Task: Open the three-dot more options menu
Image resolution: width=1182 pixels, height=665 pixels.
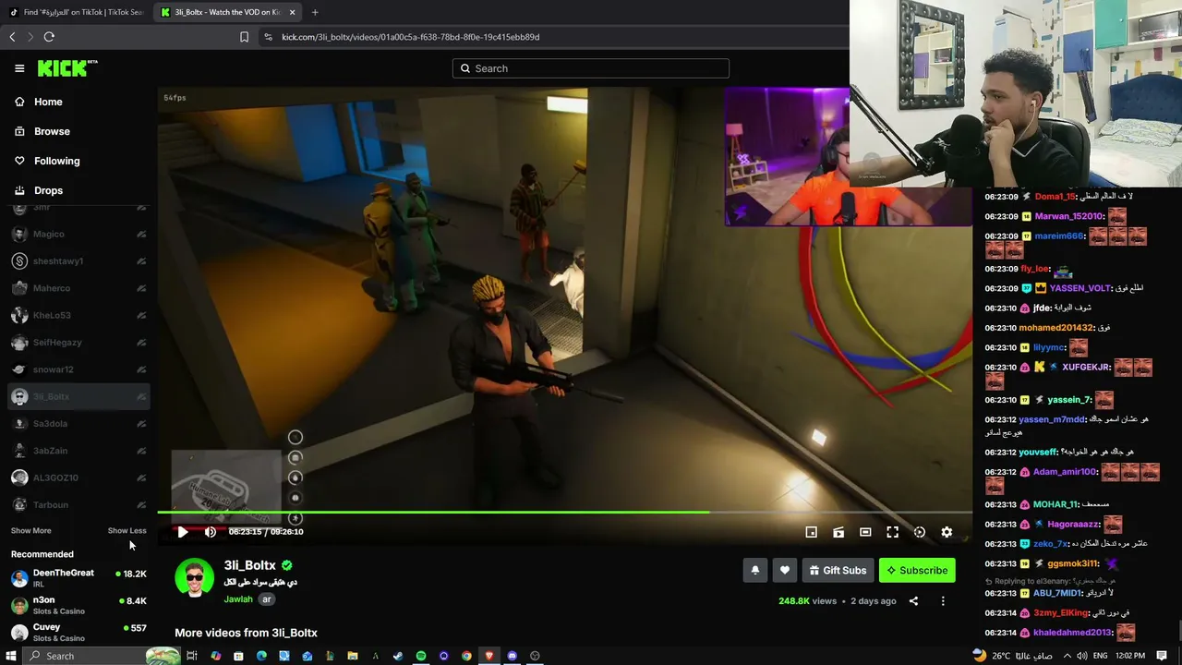Action: [943, 601]
